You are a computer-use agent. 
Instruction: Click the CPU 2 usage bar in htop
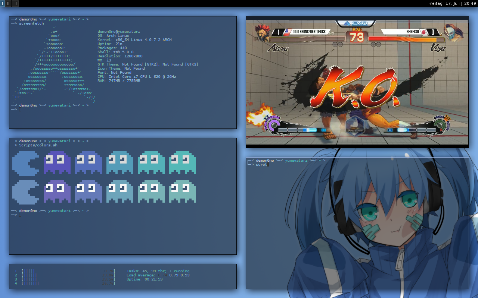[68, 275]
